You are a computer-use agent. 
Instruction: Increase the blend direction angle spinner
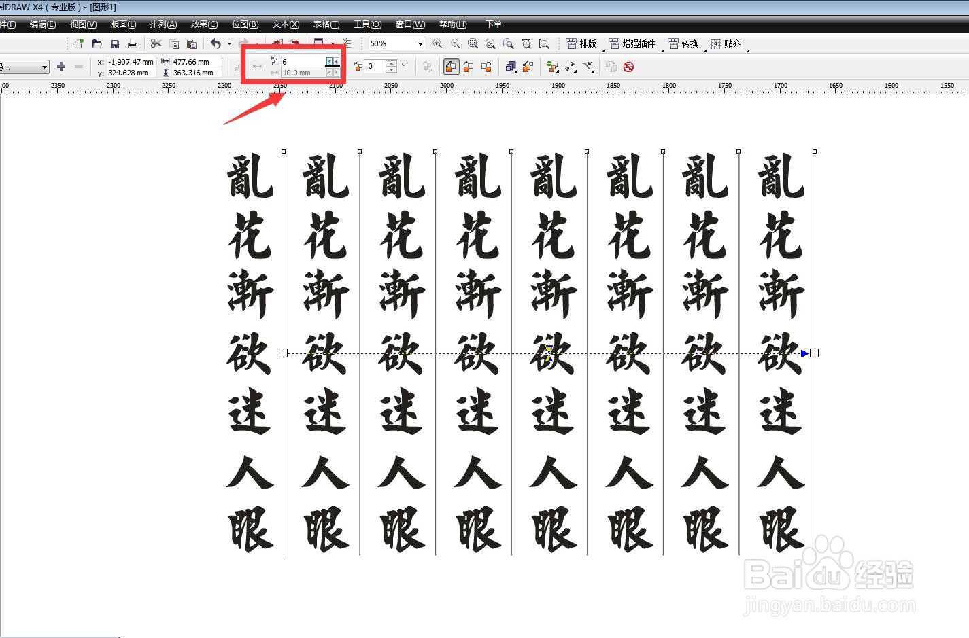391,64
